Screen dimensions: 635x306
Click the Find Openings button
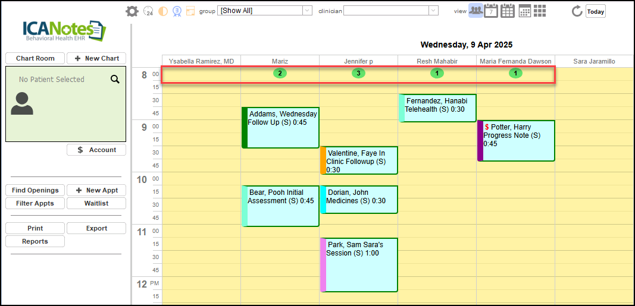coord(35,190)
